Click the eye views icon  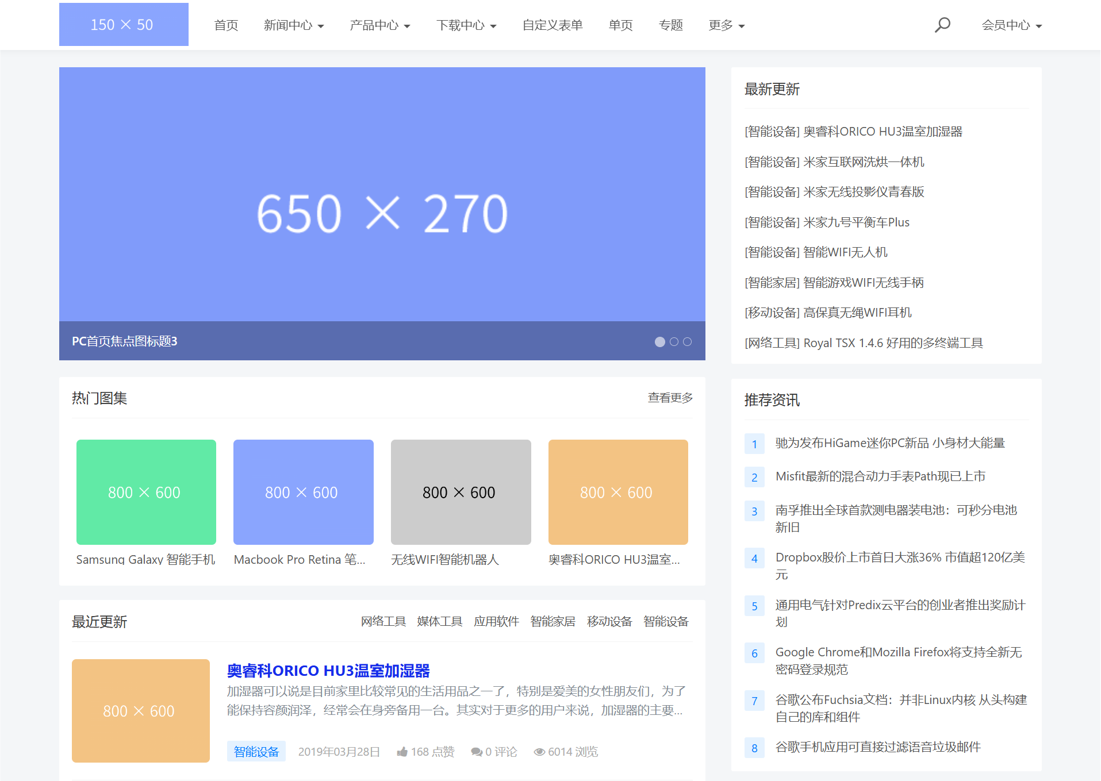coord(539,752)
